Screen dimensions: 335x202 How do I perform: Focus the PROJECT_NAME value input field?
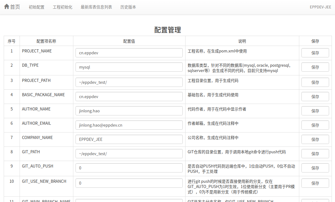[129, 53]
